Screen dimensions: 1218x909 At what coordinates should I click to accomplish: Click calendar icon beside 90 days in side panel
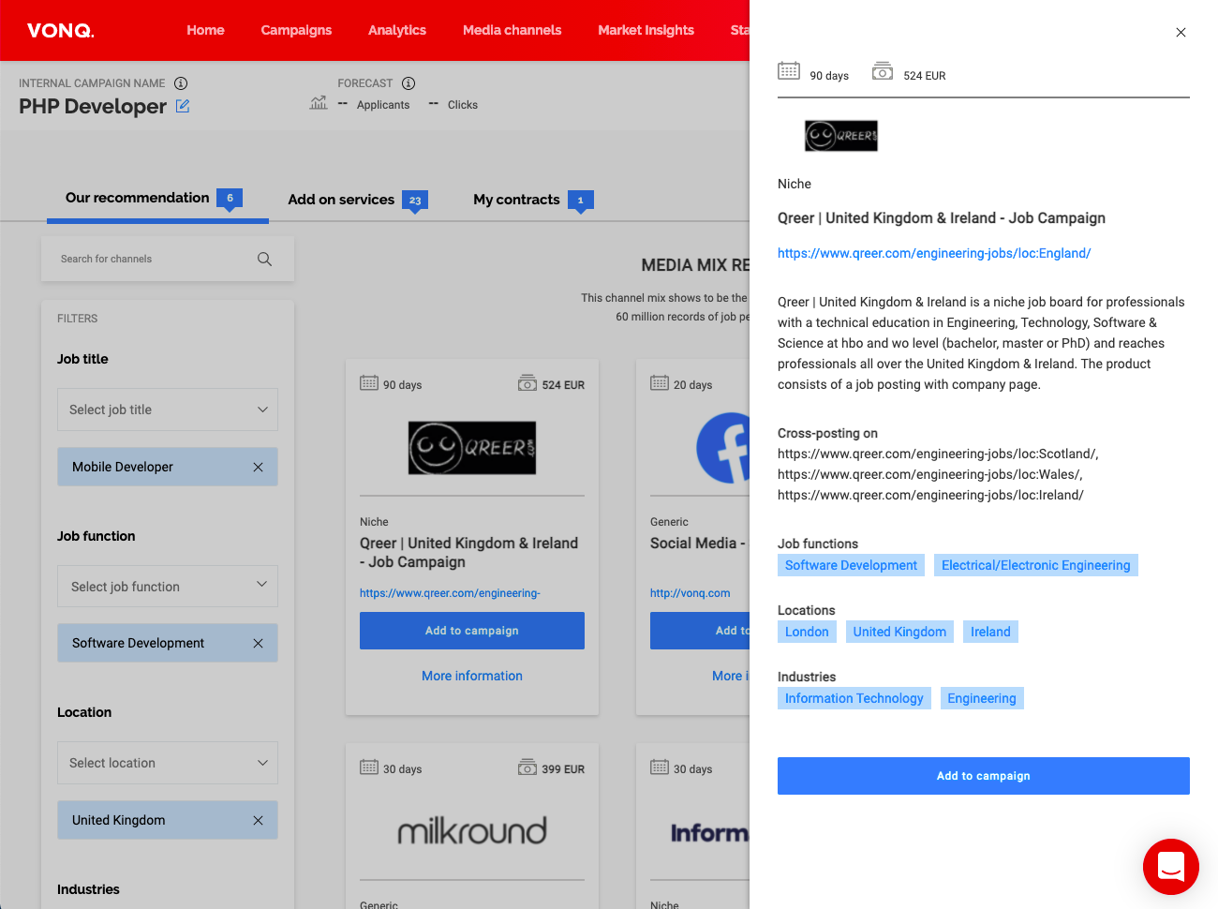click(789, 70)
